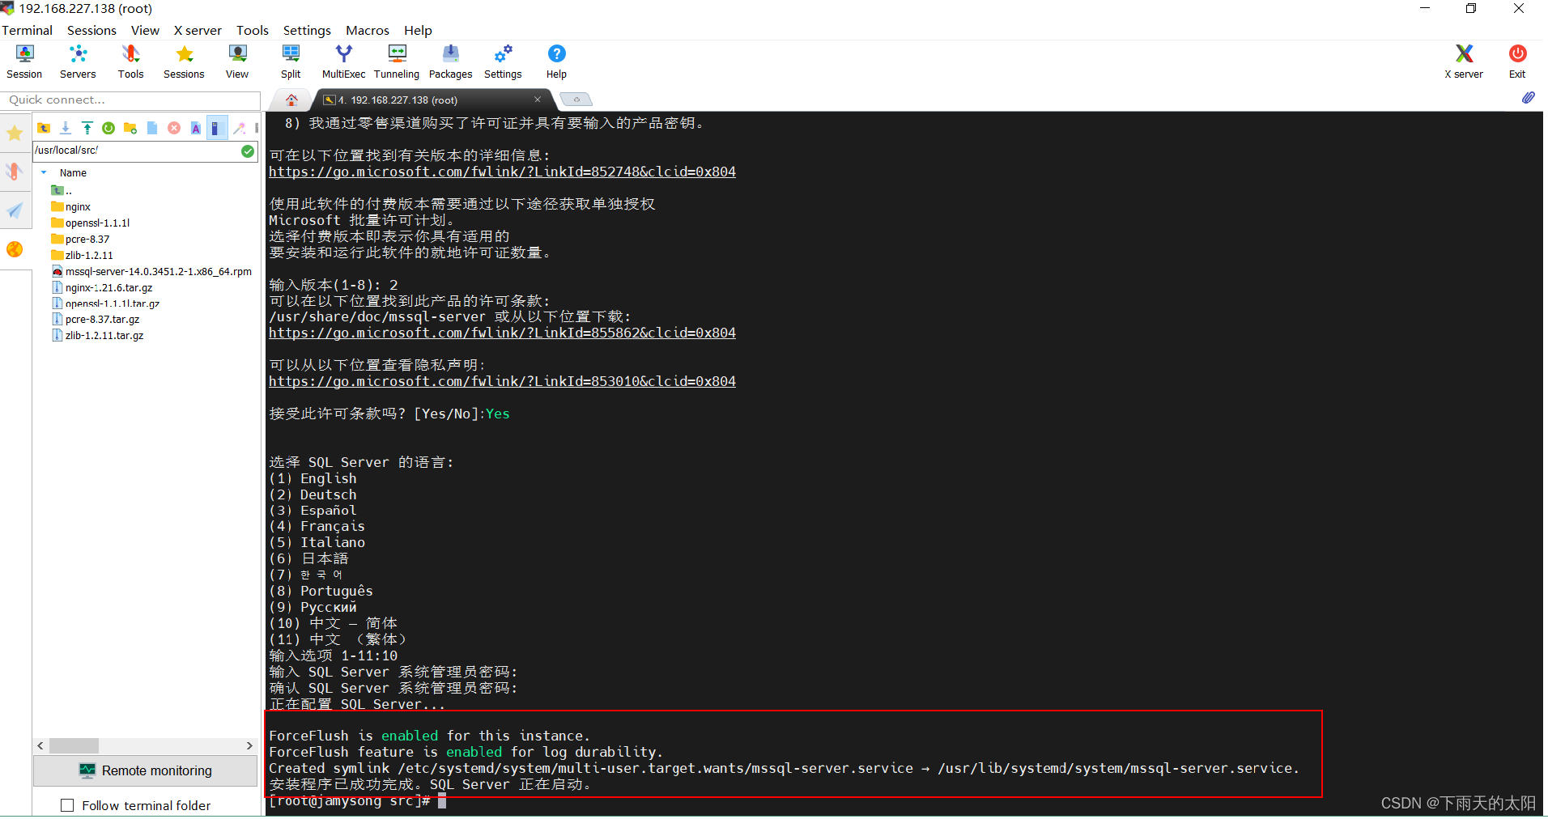Image resolution: width=1548 pixels, height=819 pixels.
Task: Open the Settings menu
Action: point(307,30)
